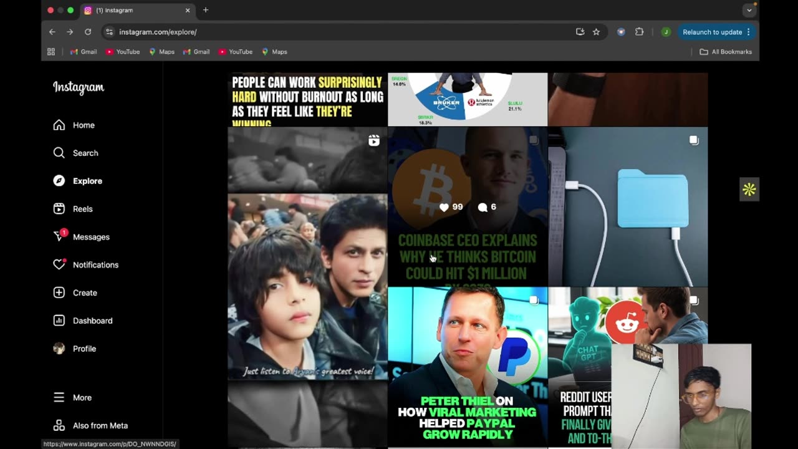Viewport: 798px width, 449px height.
Task: Click the blue shield extension icon
Action: (621, 32)
